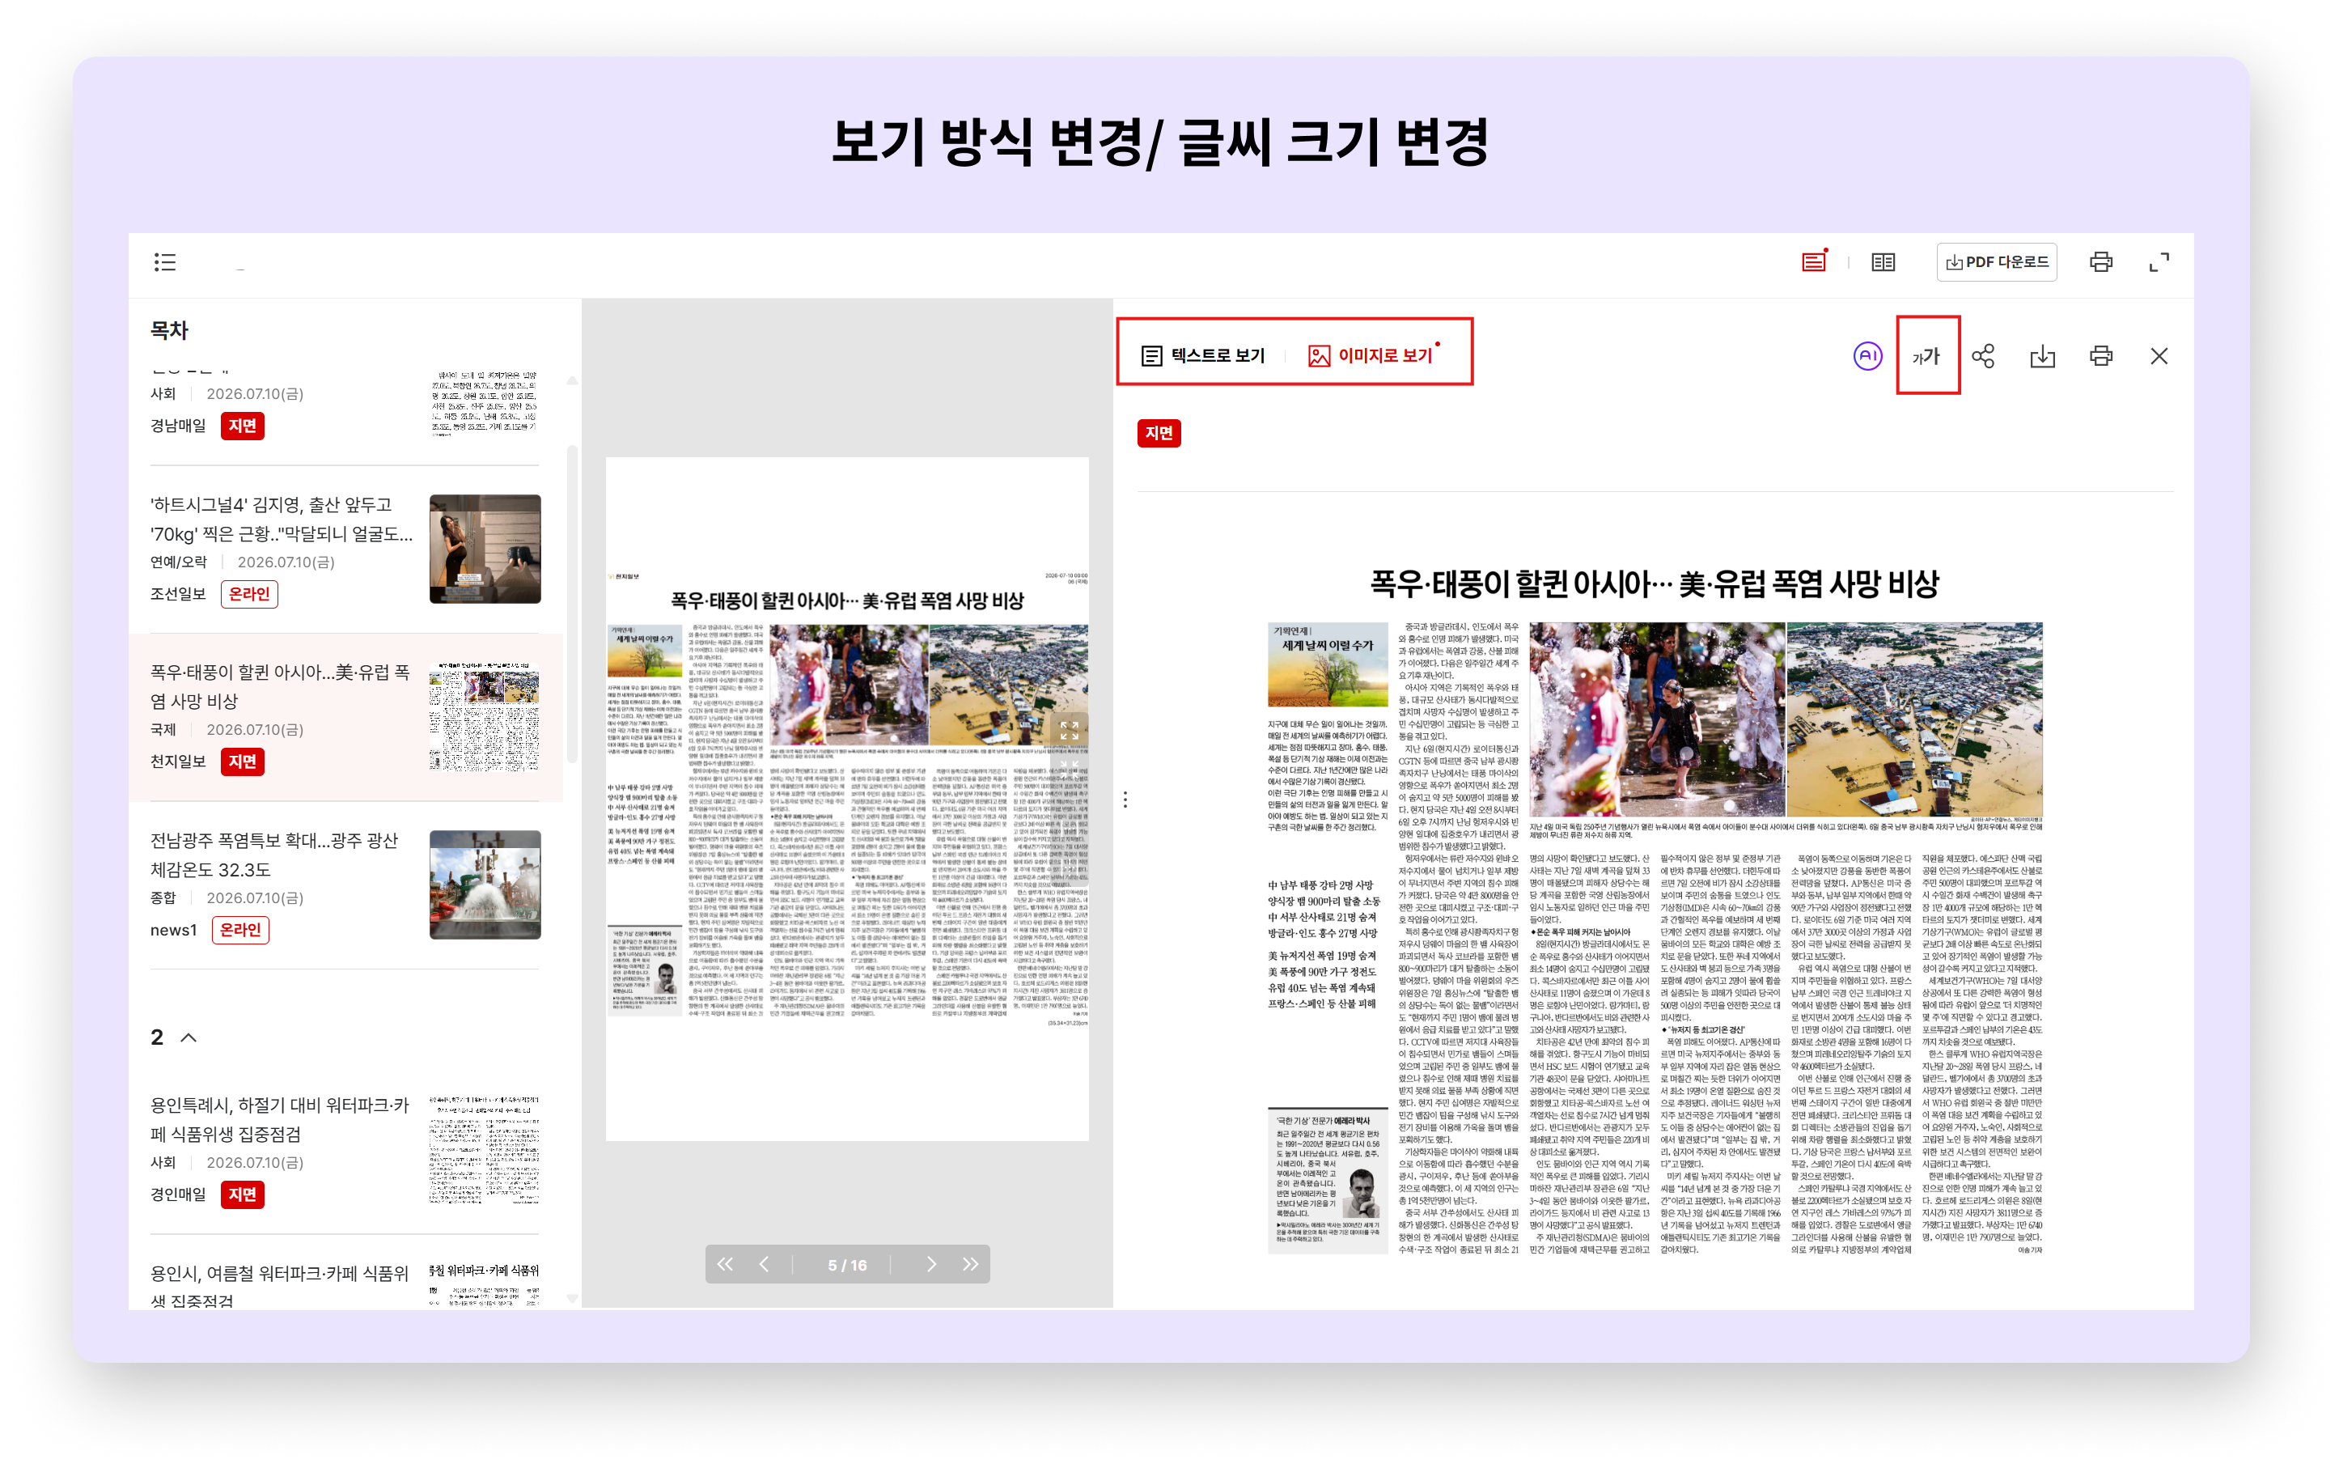Click the 온라인 badge next to 조선일보

tap(249, 593)
